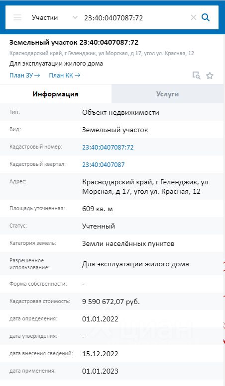The image size is (225, 386).
Task: Open the hamburger menu icon
Action: [x=17, y=17]
